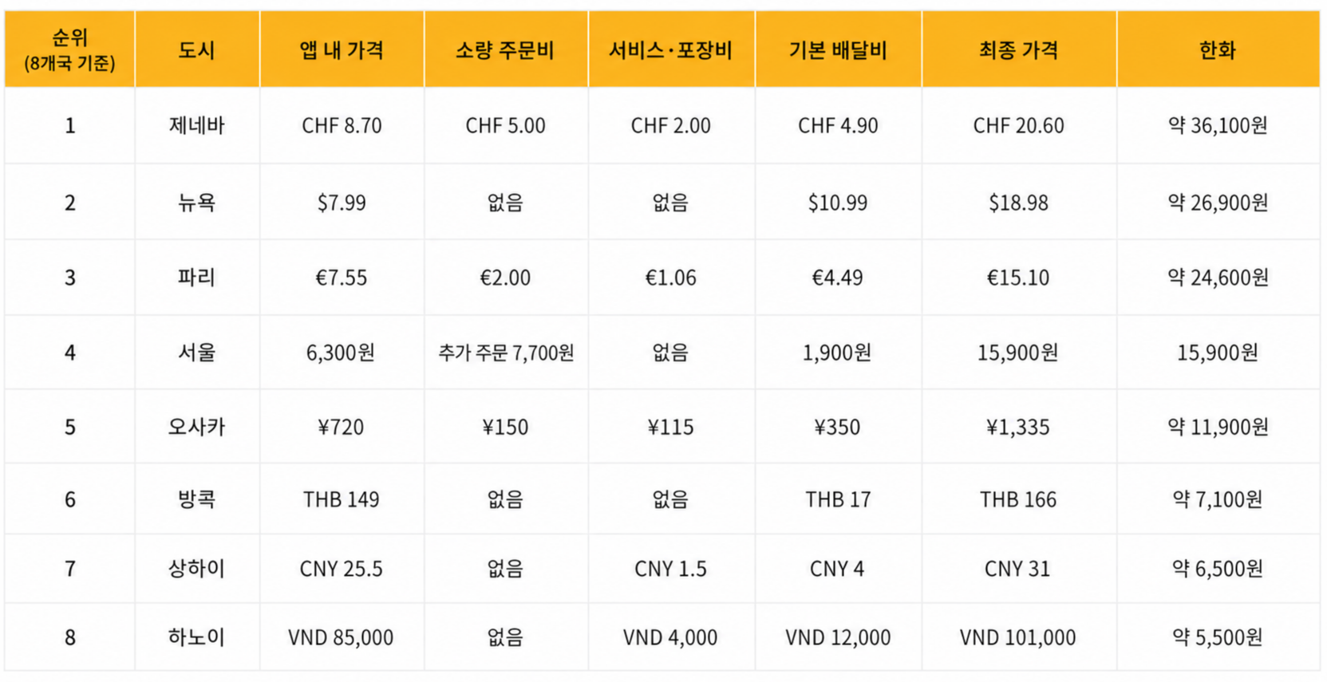The height and width of the screenshot is (682, 1327).
Task: Click the 상하이 city cell
Action: (197, 569)
